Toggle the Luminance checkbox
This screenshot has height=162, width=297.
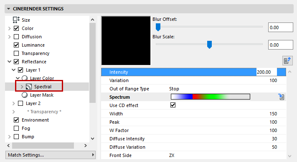[x=16, y=45]
